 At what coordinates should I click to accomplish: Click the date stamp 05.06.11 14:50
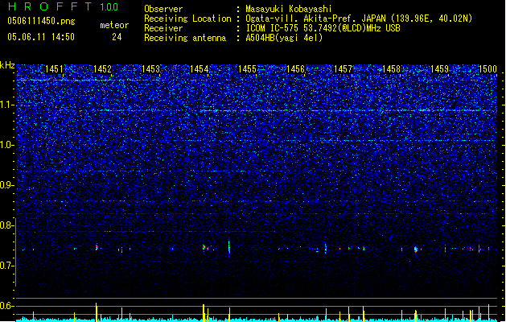[41, 37]
